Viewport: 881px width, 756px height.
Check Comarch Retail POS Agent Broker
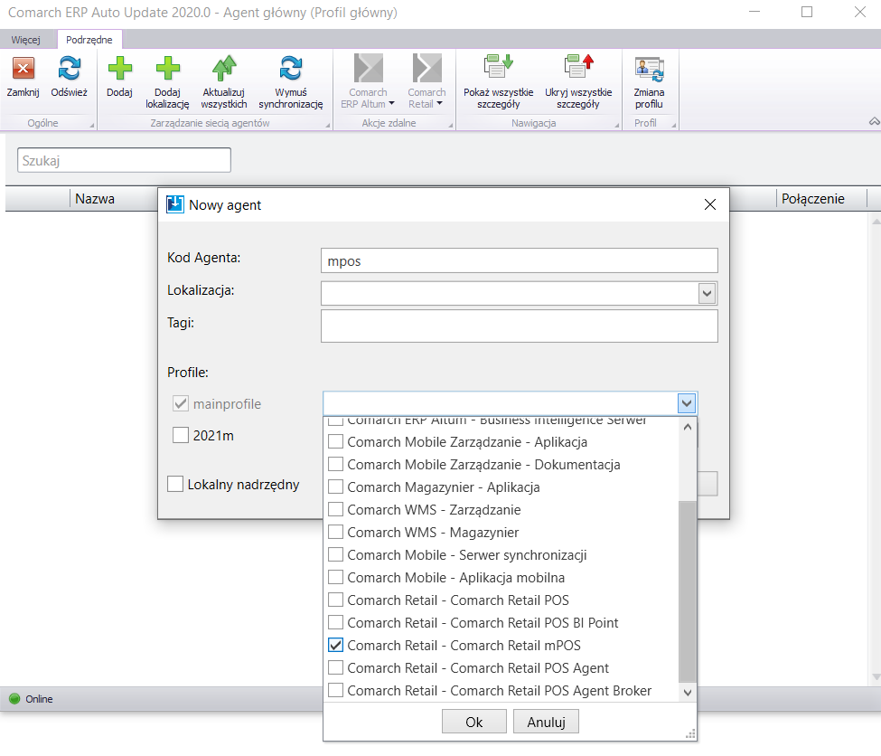(x=335, y=690)
